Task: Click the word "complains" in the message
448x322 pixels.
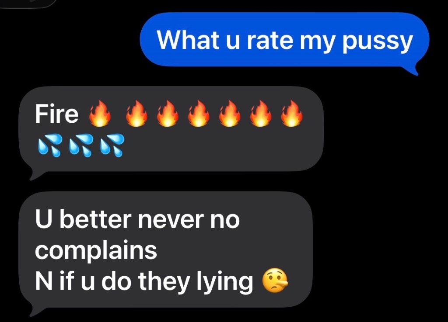Action: 96,251
